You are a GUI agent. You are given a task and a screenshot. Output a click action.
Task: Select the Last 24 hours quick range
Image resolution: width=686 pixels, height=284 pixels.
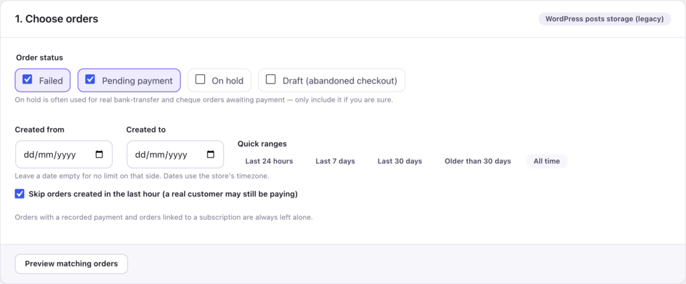pos(269,161)
